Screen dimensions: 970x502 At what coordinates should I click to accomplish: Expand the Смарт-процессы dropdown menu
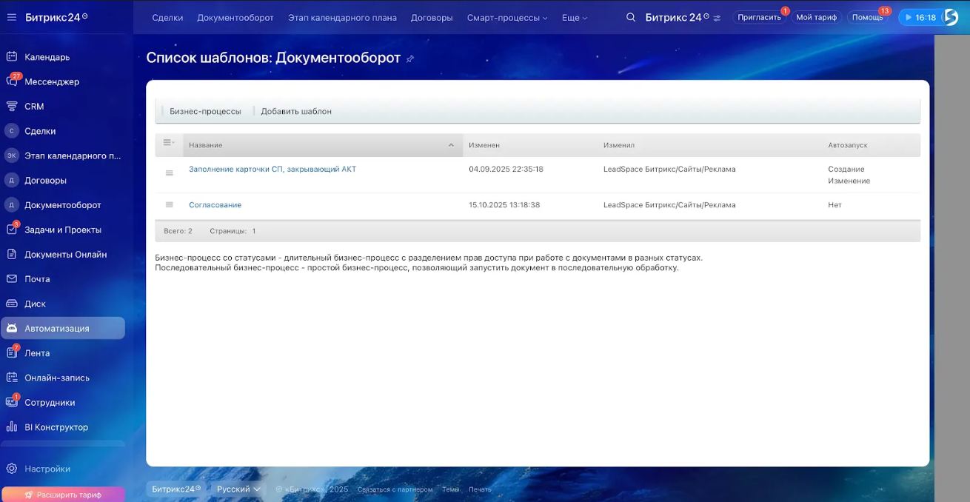coord(507,18)
